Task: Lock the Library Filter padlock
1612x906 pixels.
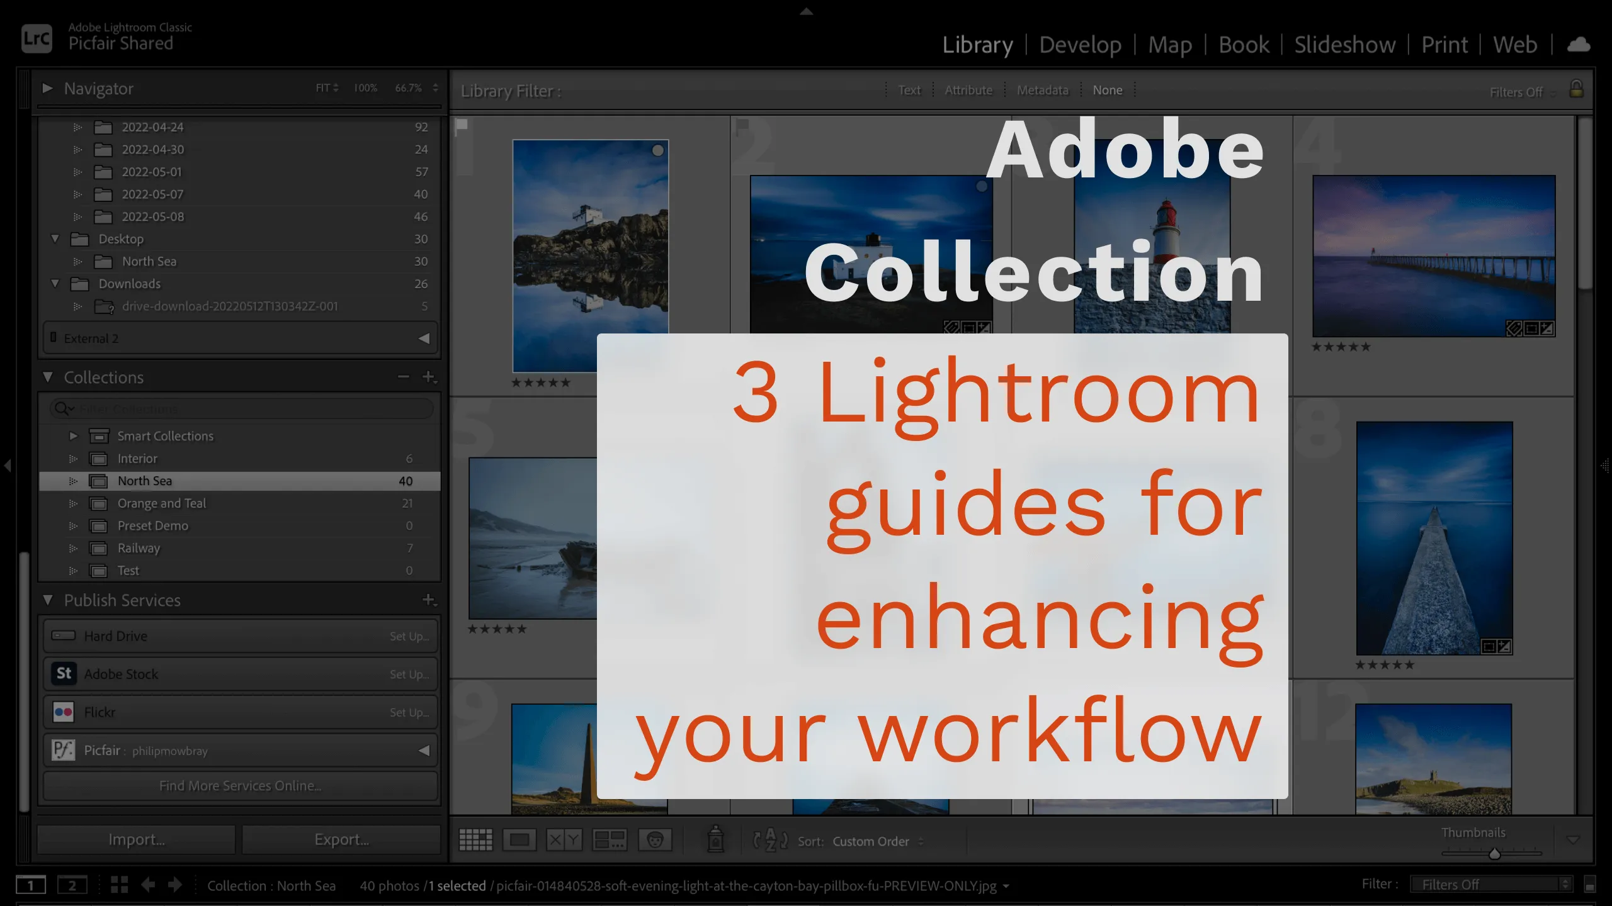Action: [x=1576, y=89]
